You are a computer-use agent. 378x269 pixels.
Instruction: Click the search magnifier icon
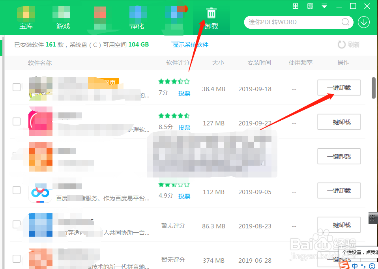[345, 22]
